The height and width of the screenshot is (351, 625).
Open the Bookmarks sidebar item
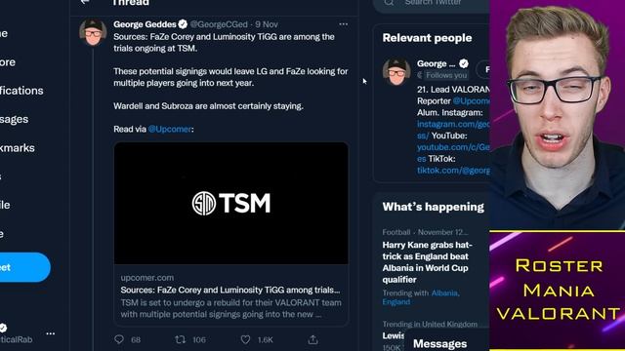18,147
